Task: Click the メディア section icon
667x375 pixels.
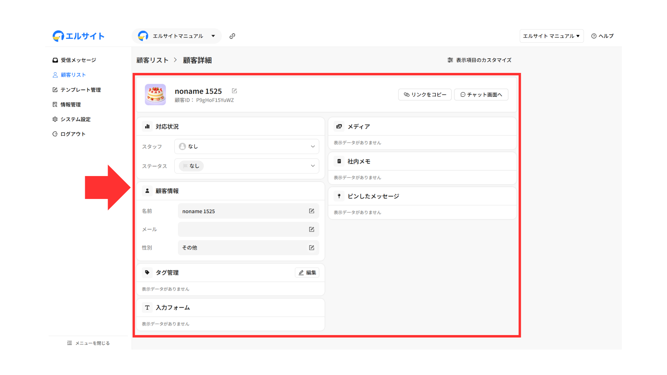Action: pyautogui.click(x=339, y=127)
